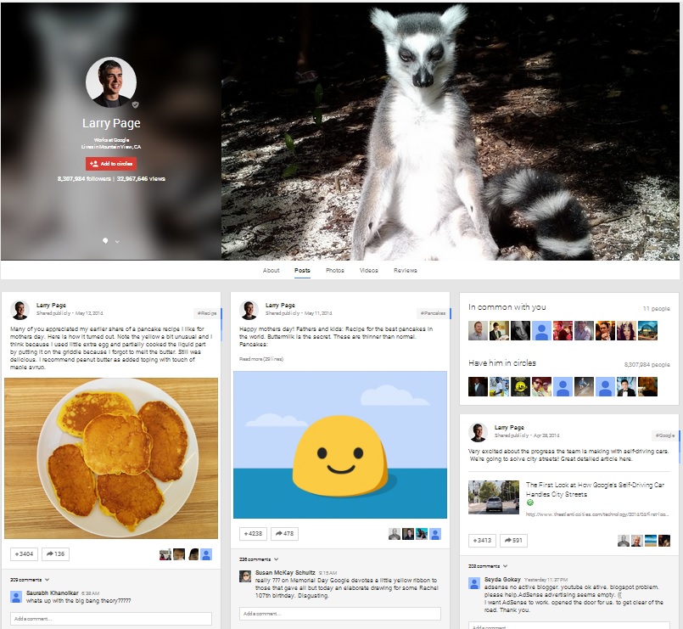Viewport: 683px width, 629px height.
Task: Click the 8,307,984 followers count
Action: (x=84, y=179)
